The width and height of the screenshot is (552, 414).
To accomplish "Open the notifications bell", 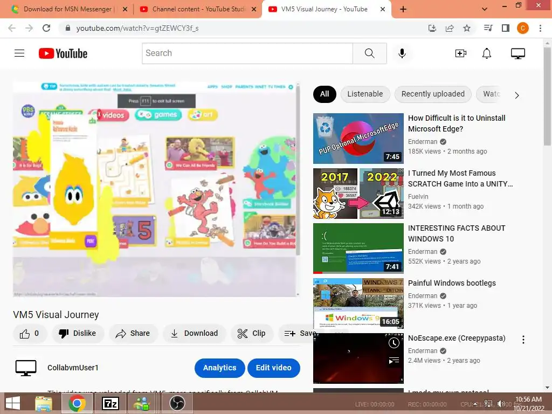I will (487, 53).
